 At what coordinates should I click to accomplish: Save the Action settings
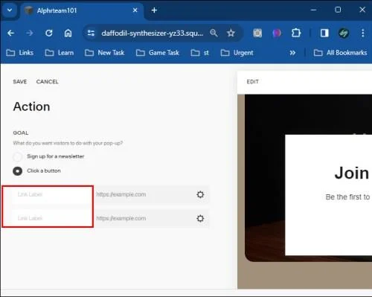click(x=20, y=82)
